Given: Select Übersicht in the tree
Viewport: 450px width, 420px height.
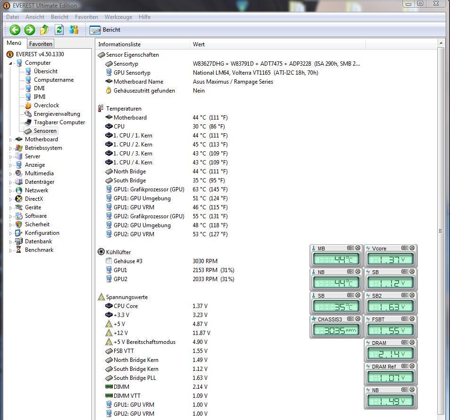Looking at the screenshot, I should pyautogui.click(x=46, y=71).
